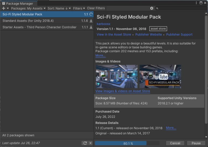
Task: Close the Package Manager window
Action: tap(205, 3)
